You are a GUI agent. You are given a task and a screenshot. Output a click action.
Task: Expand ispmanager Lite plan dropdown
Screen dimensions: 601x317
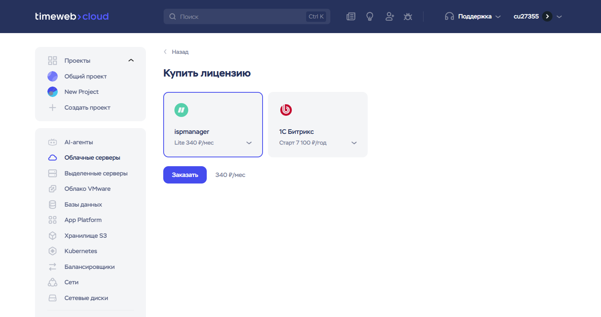[249, 143]
